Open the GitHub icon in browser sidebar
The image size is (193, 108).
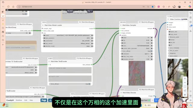click(x=3, y=32)
